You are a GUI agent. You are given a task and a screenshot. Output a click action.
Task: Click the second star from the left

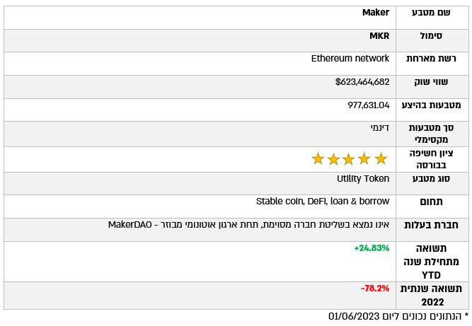pyautogui.click(x=333, y=159)
